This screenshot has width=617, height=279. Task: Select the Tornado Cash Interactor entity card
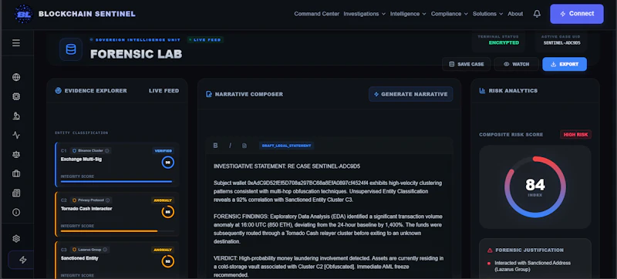point(117,214)
